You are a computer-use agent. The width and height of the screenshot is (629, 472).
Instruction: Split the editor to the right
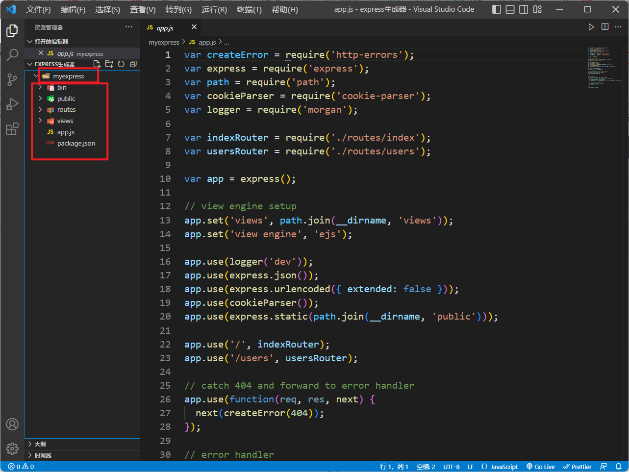pyautogui.click(x=605, y=27)
